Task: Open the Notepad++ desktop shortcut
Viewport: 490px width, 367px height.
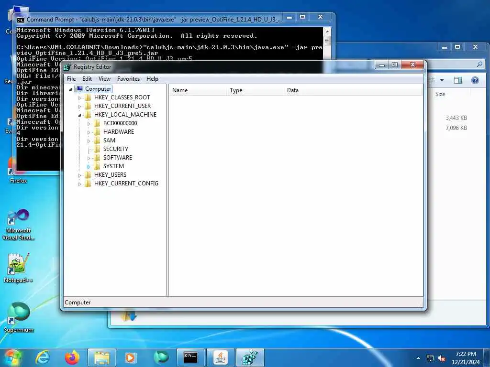Action: coord(19,268)
